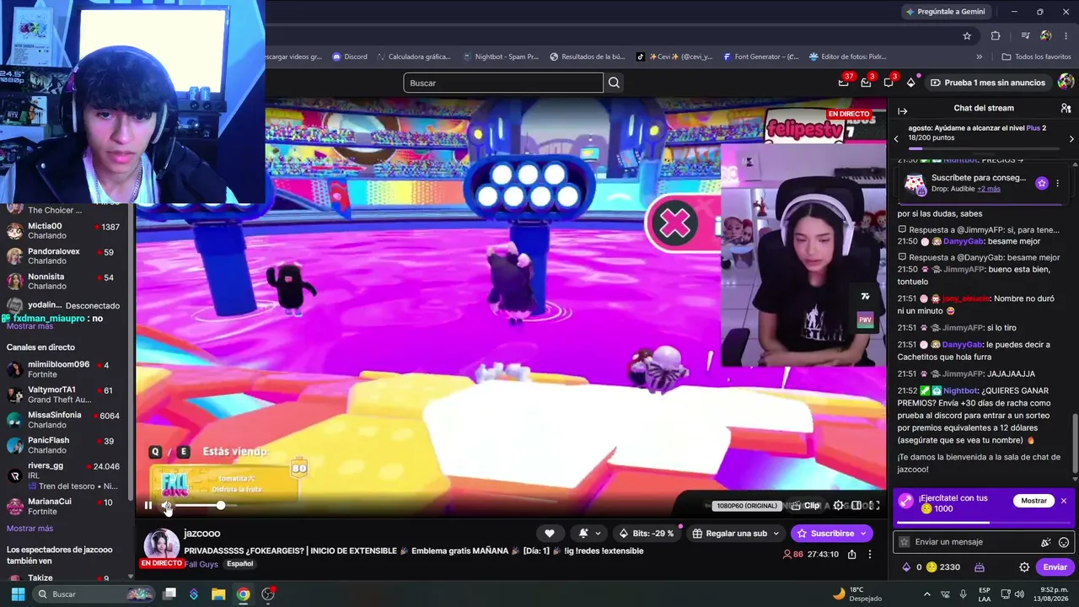Image resolution: width=1079 pixels, height=607 pixels.
Task: Toggle theatre mode in the player
Action: click(x=856, y=506)
